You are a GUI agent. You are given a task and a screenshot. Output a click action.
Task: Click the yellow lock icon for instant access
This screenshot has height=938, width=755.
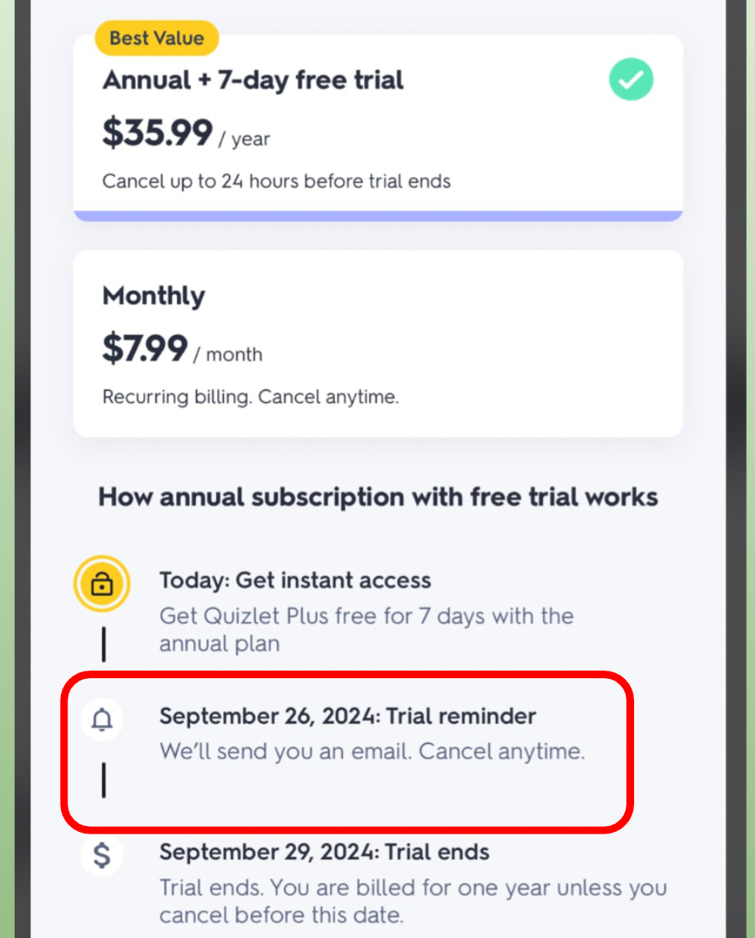[102, 583]
